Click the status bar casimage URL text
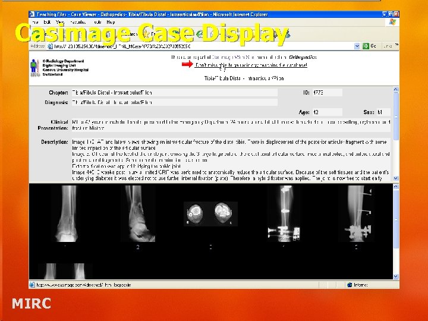Viewport: 428px width, 321px height. tap(84, 285)
